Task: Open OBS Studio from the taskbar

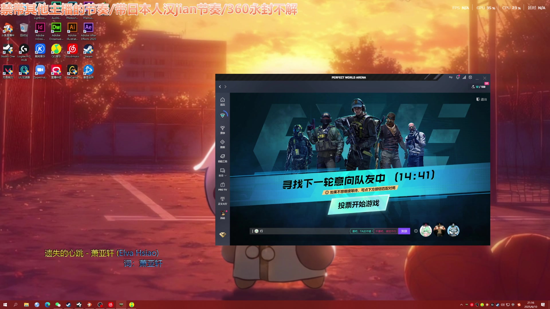Action: click(x=100, y=305)
